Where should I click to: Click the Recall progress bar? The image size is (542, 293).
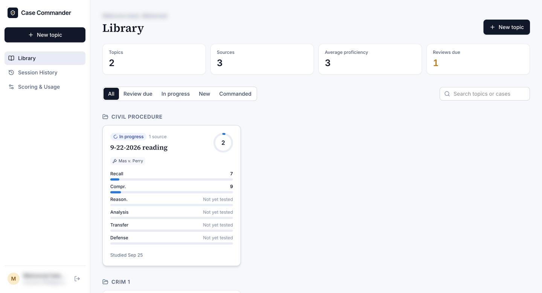click(172, 179)
